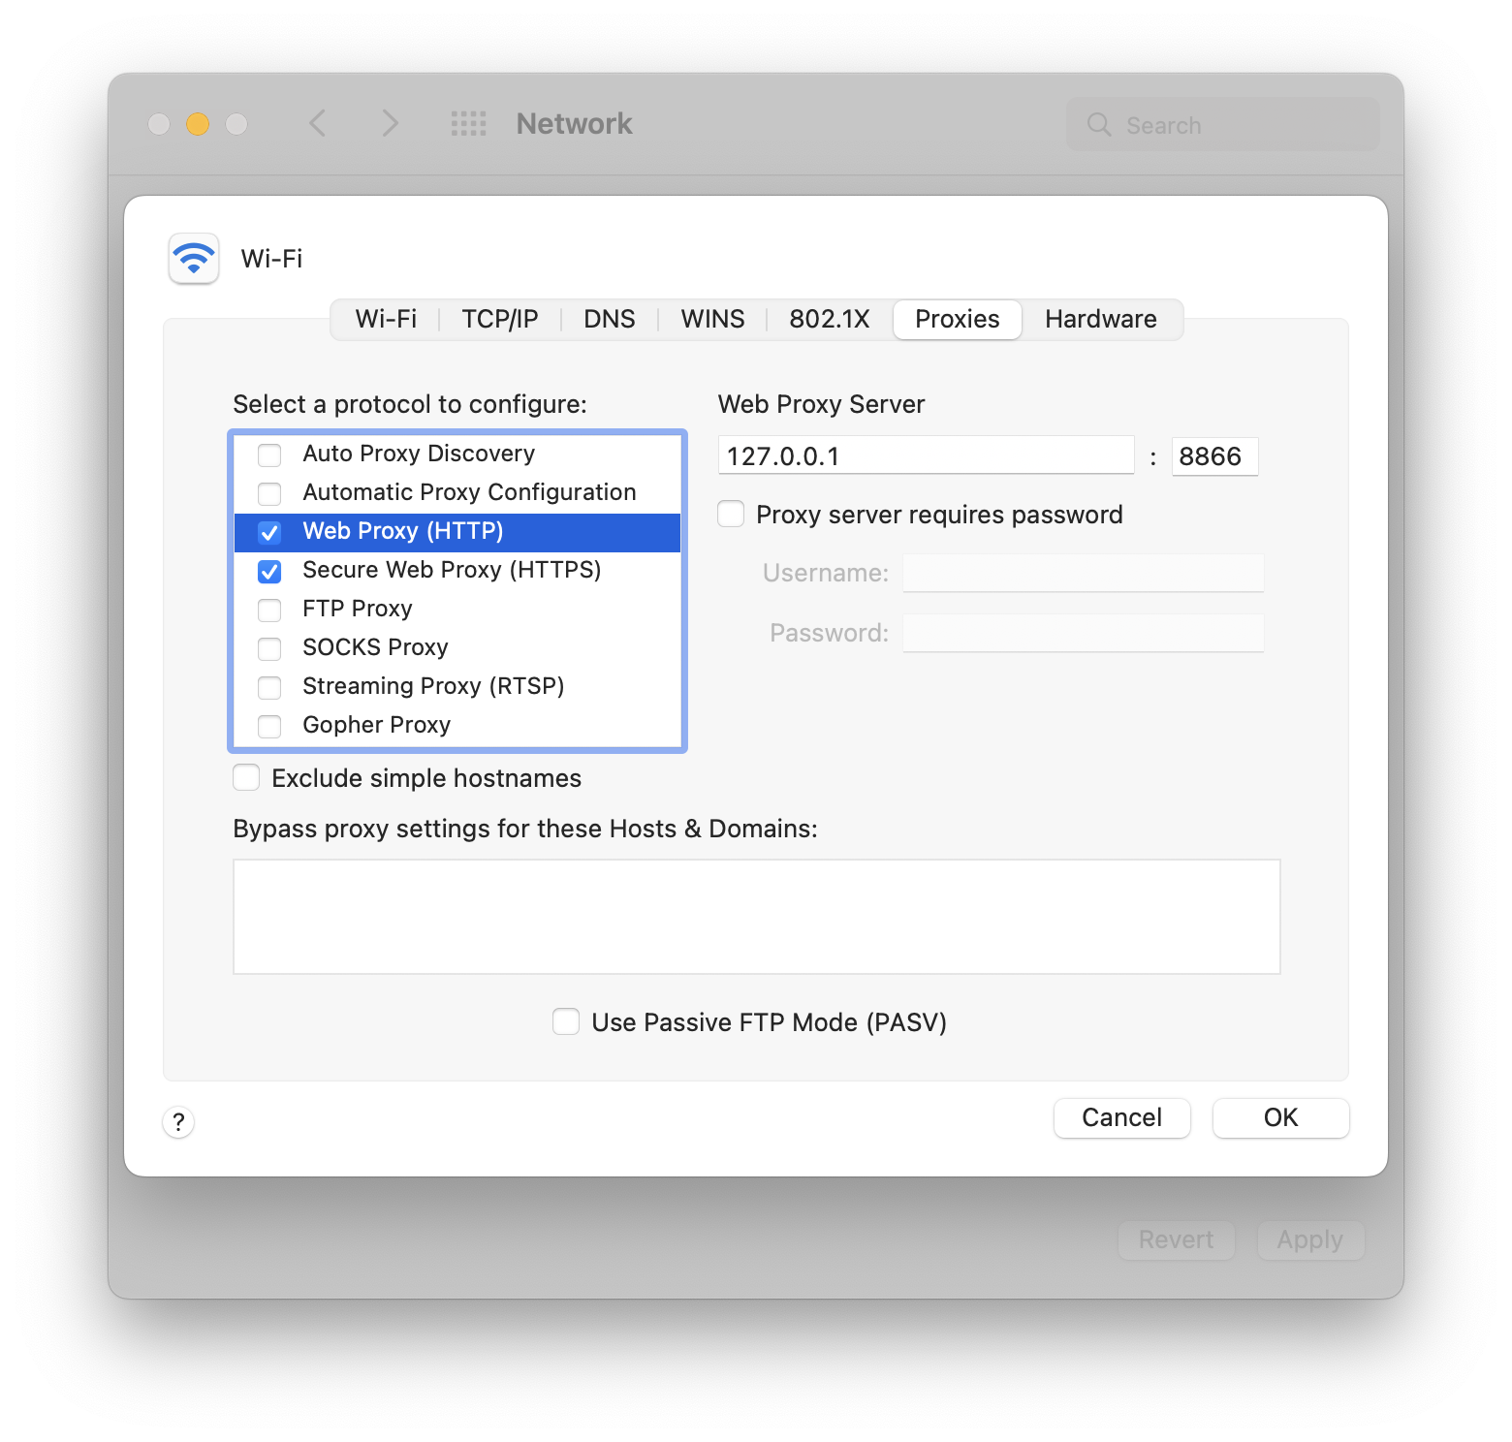
Task: Click the port field showing 8866
Action: (x=1215, y=455)
